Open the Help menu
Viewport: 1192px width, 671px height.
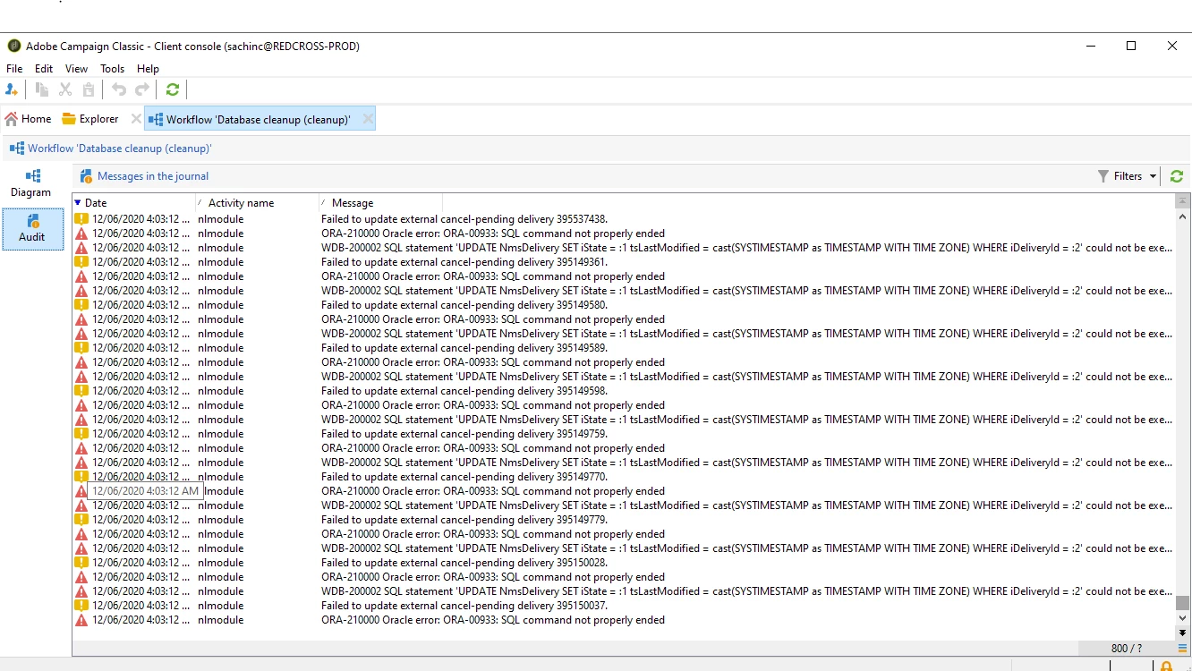[x=148, y=69]
